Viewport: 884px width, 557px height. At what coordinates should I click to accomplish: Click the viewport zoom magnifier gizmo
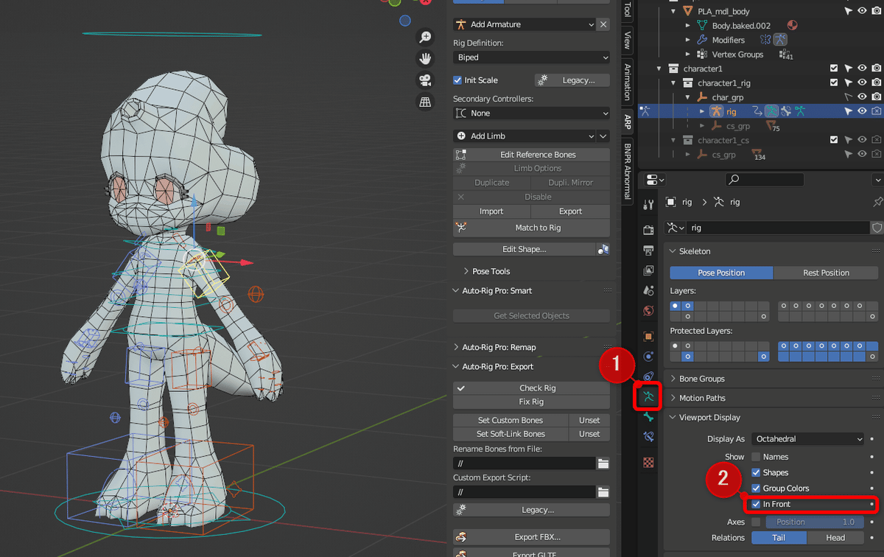425,36
